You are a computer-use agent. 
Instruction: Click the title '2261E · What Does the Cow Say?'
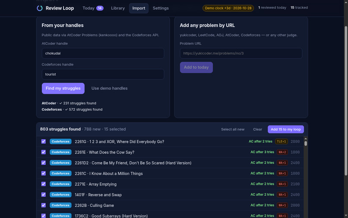click(x=104, y=152)
